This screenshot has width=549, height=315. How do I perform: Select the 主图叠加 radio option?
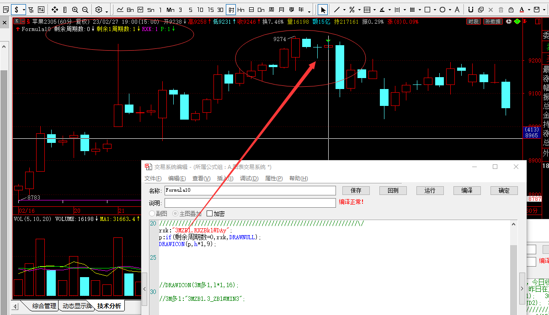pyautogui.click(x=187, y=214)
